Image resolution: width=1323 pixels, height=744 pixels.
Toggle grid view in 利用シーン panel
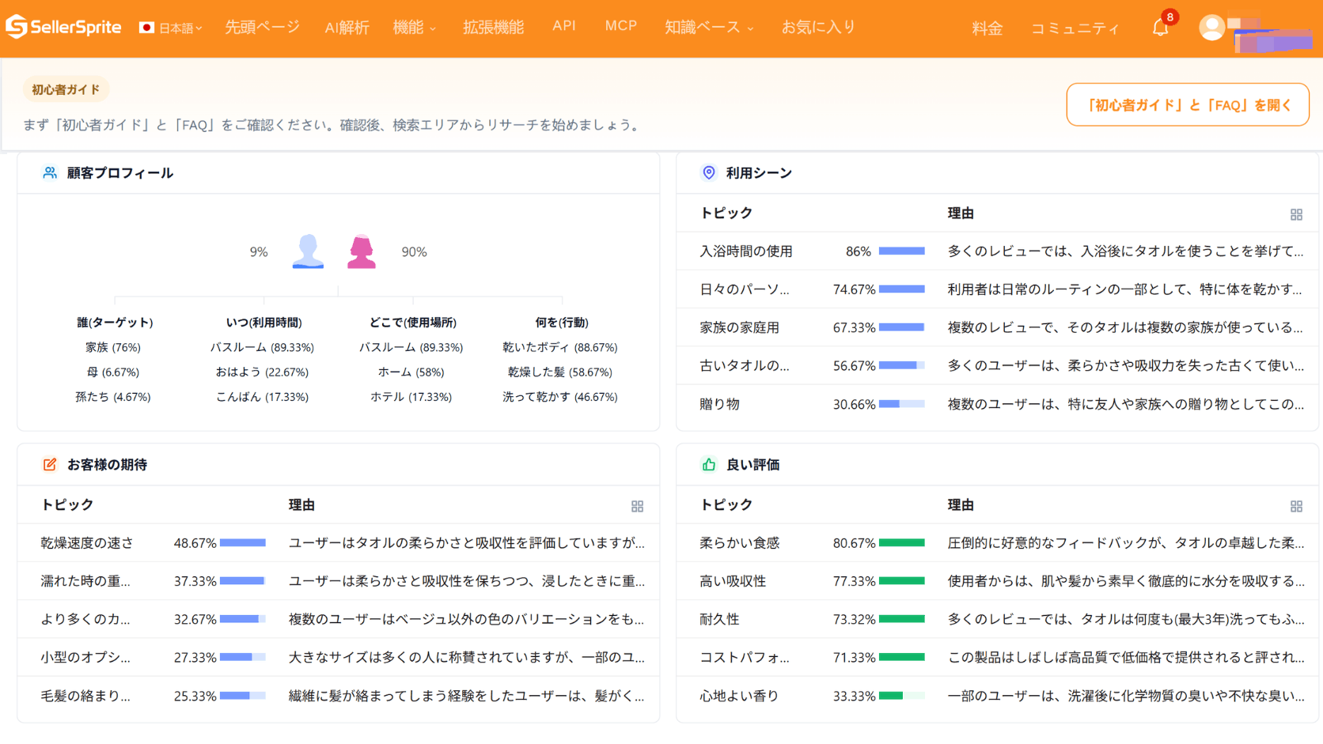click(x=1296, y=214)
